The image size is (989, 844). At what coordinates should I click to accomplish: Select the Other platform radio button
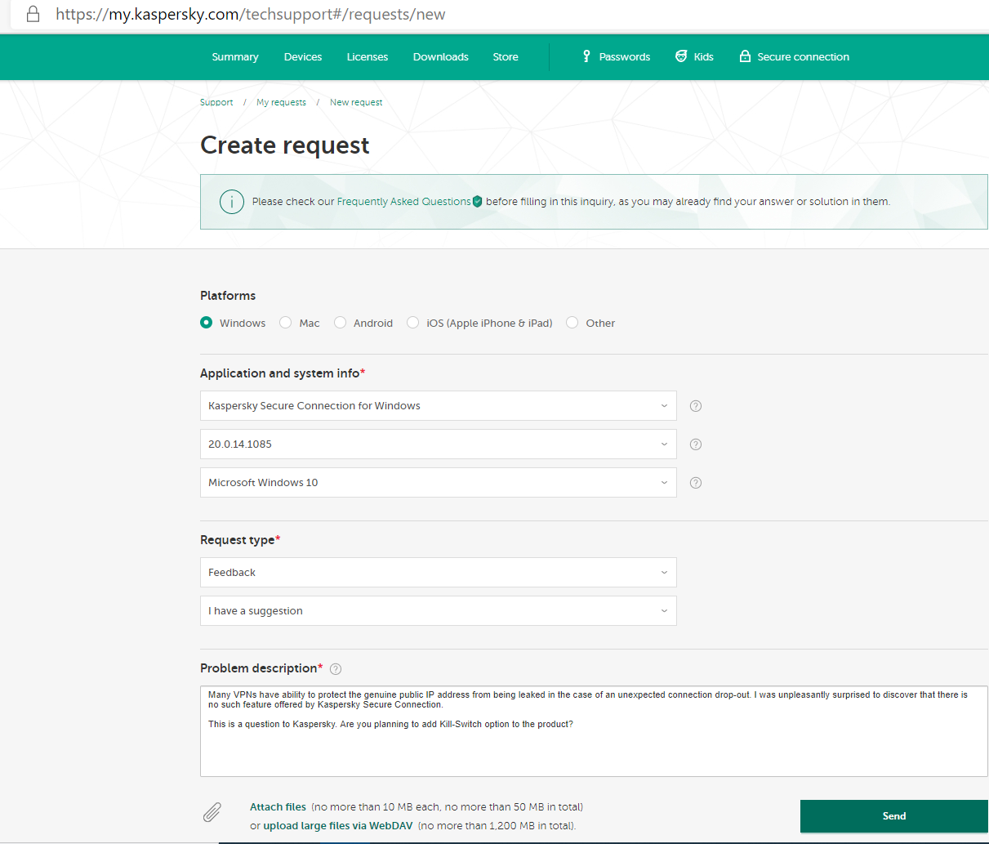[572, 323]
